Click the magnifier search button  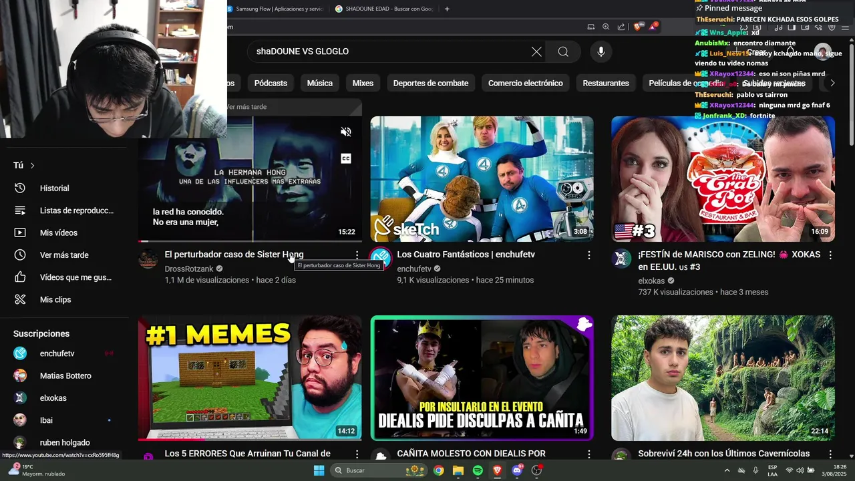pyautogui.click(x=563, y=51)
